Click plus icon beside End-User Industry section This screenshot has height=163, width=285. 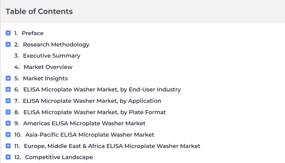[x=8, y=89]
